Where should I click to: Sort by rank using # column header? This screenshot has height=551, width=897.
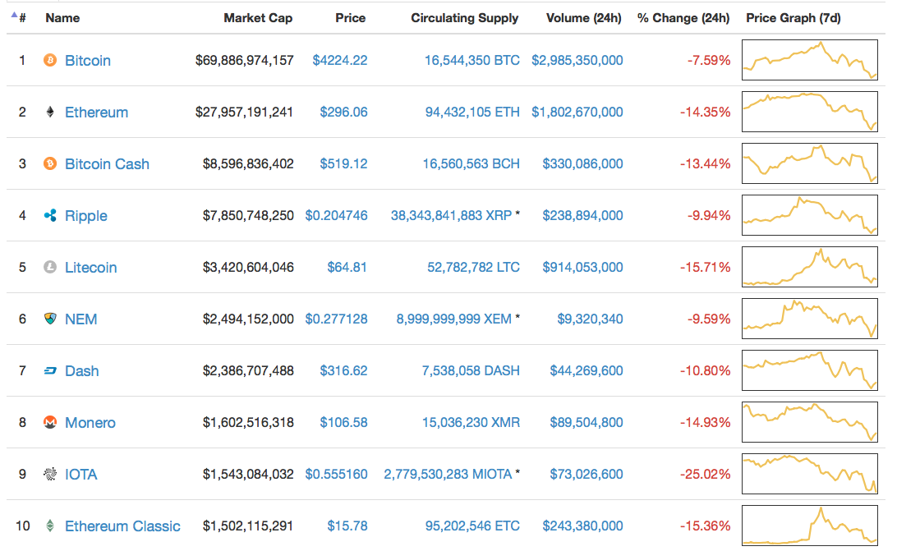pos(21,17)
